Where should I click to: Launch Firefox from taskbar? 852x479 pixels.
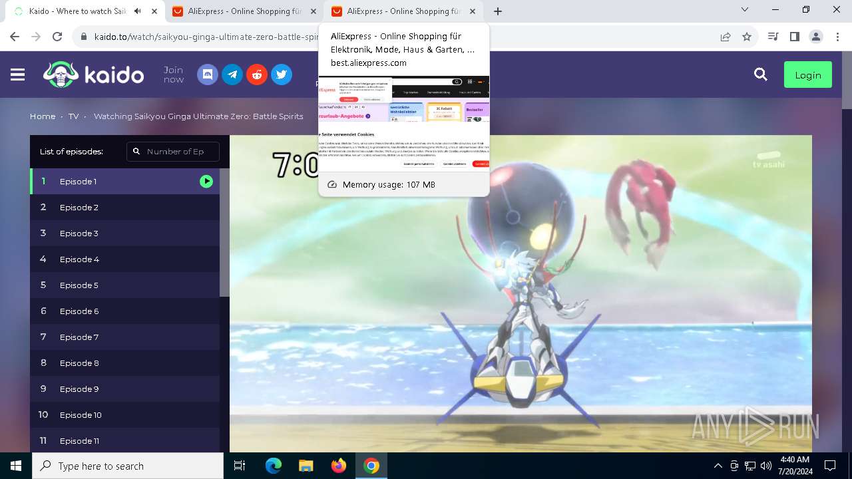click(339, 466)
